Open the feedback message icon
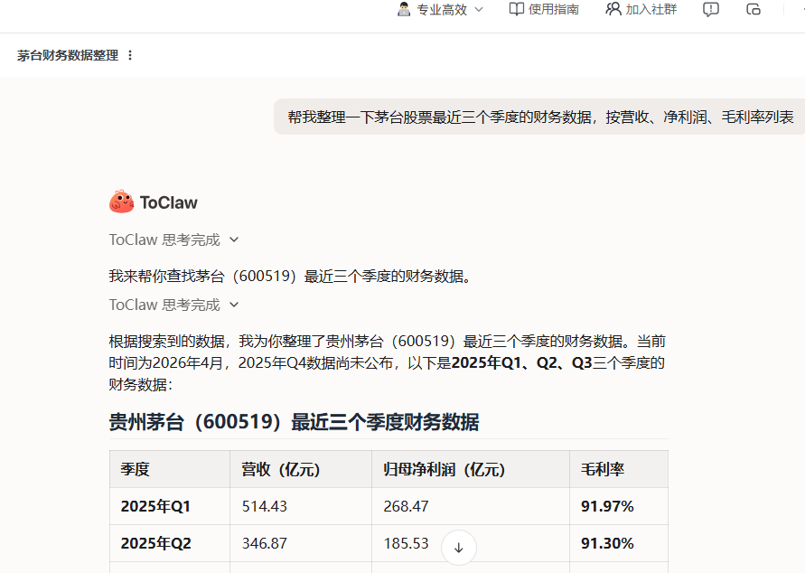The width and height of the screenshot is (805, 573). pos(710,9)
